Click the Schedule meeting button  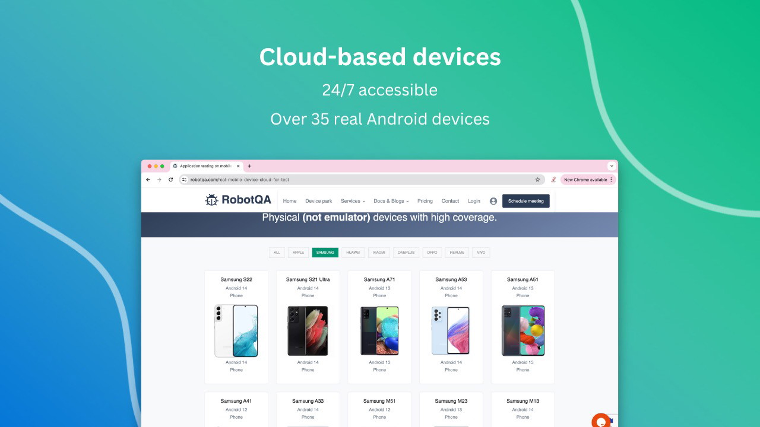coord(526,201)
